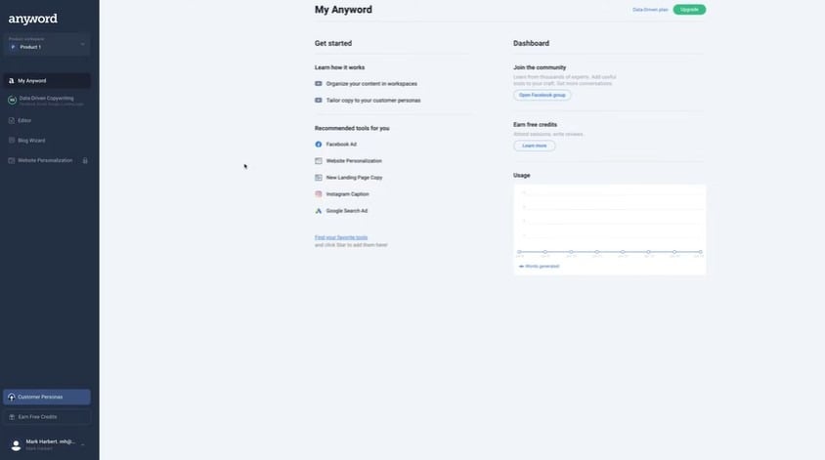Image resolution: width=825 pixels, height=460 pixels.
Task: Open Website Personalization in sidebar
Action: tap(46, 160)
